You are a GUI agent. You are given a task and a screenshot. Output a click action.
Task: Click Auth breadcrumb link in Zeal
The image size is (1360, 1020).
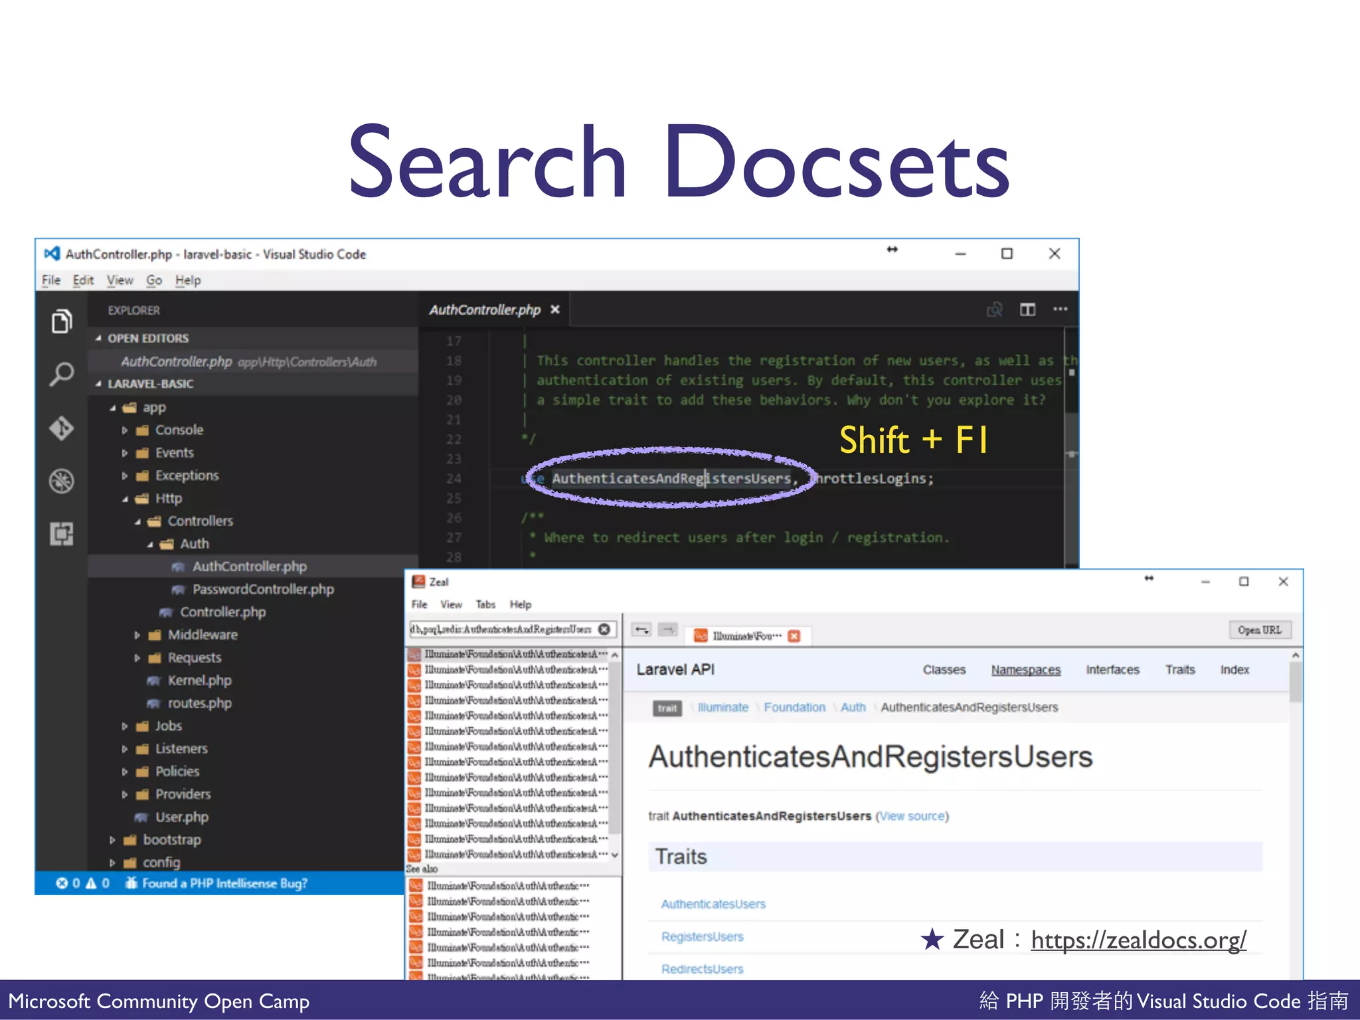click(x=853, y=707)
